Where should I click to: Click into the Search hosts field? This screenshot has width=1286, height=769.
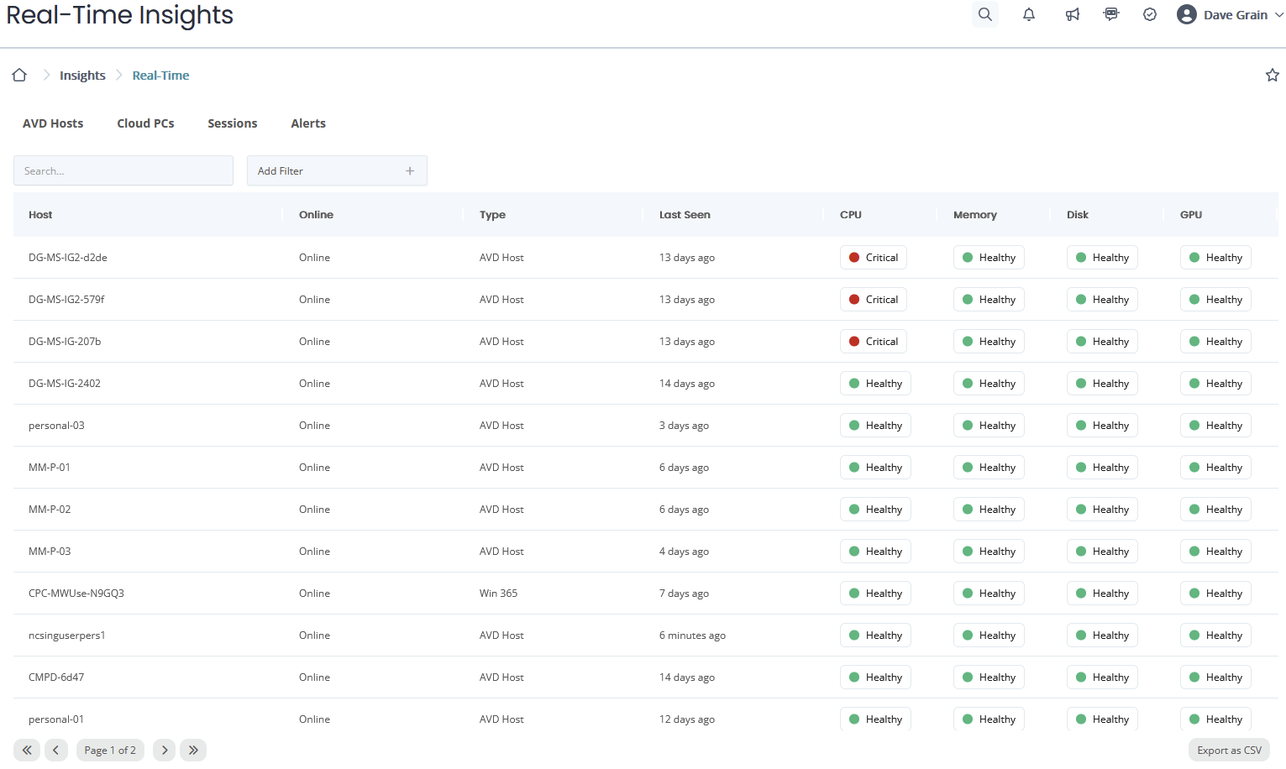(x=123, y=170)
